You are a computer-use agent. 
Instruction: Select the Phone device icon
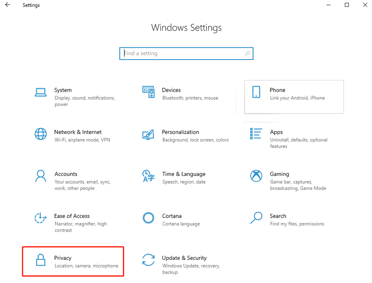(256, 92)
